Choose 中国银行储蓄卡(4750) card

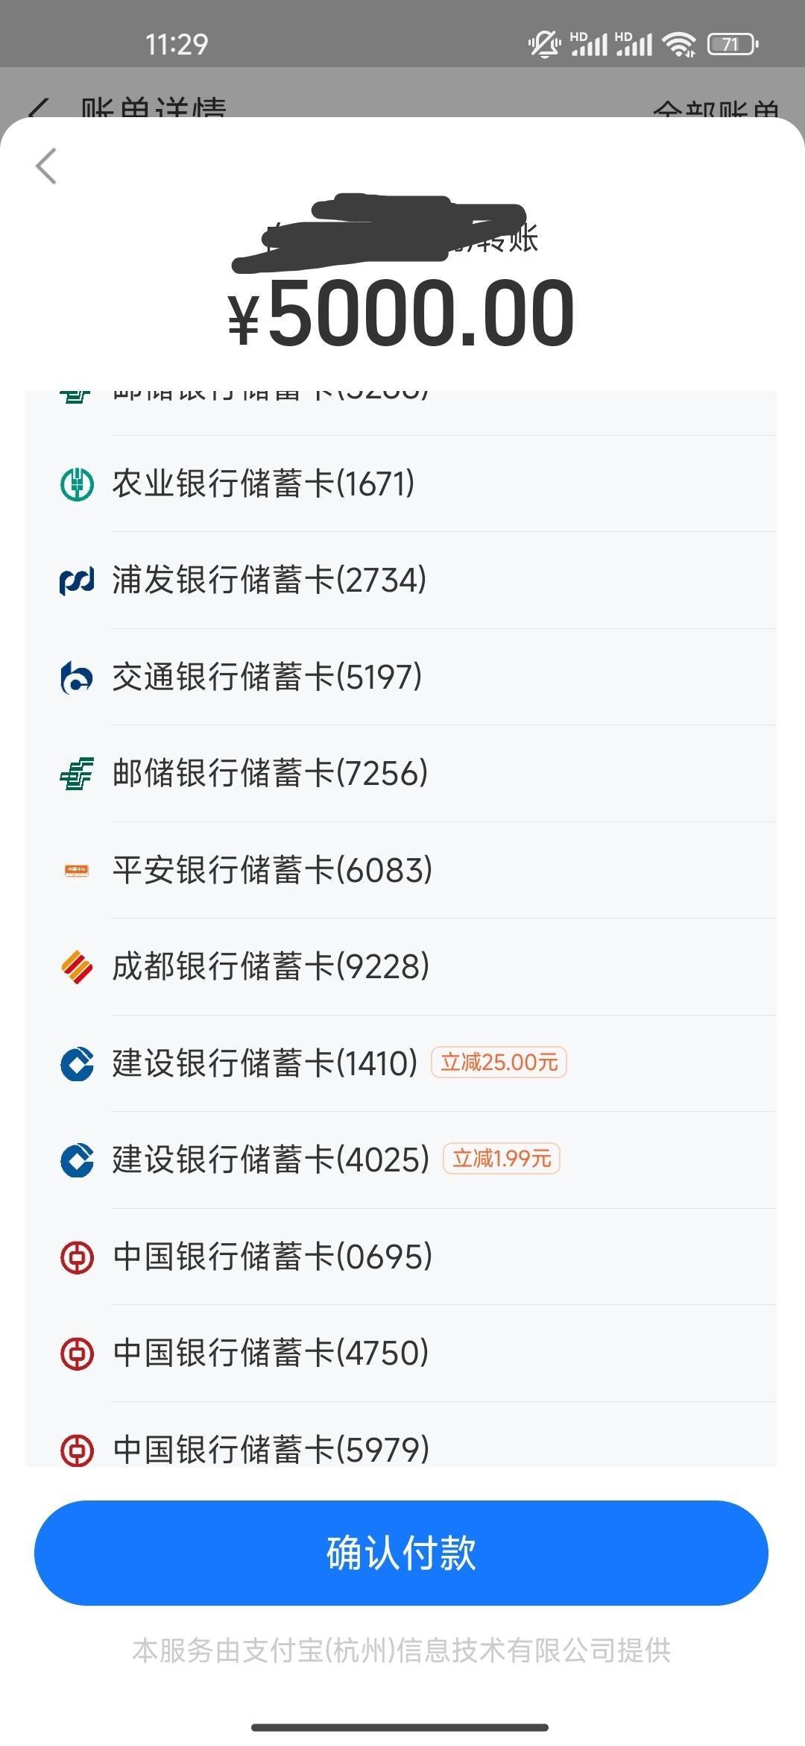(271, 1353)
